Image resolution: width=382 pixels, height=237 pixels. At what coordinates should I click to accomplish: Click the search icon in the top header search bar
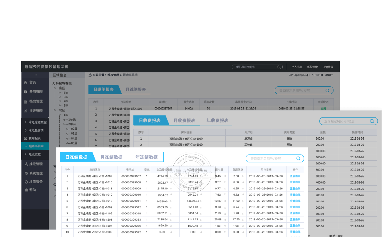click(x=279, y=67)
